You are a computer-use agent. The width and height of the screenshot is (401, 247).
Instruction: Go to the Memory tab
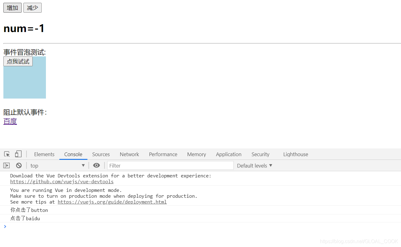point(196,154)
